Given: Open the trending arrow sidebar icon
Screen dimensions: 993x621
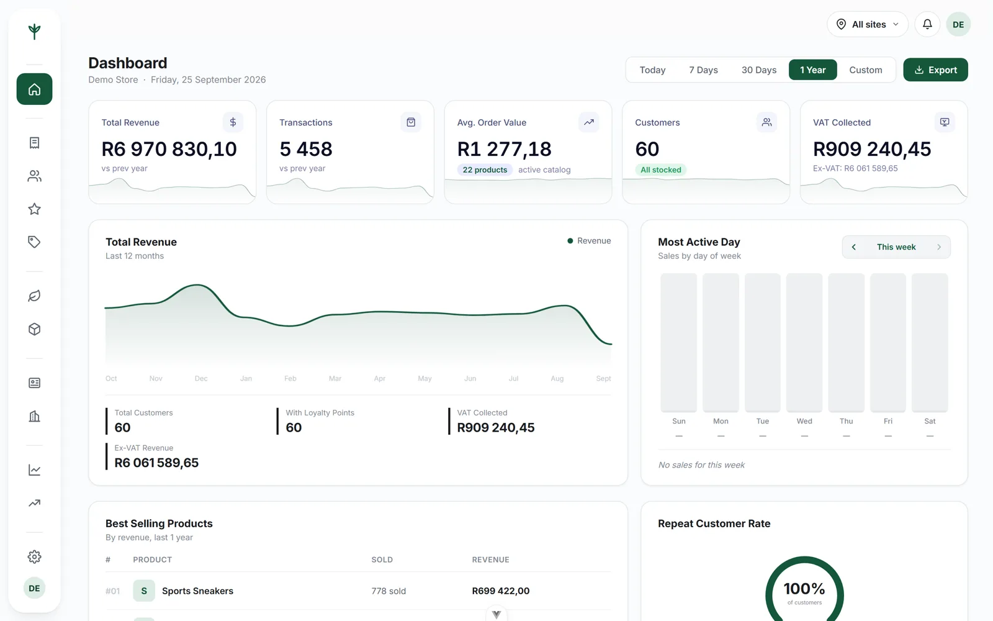Looking at the screenshot, I should pyautogui.click(x=34, y=503).
